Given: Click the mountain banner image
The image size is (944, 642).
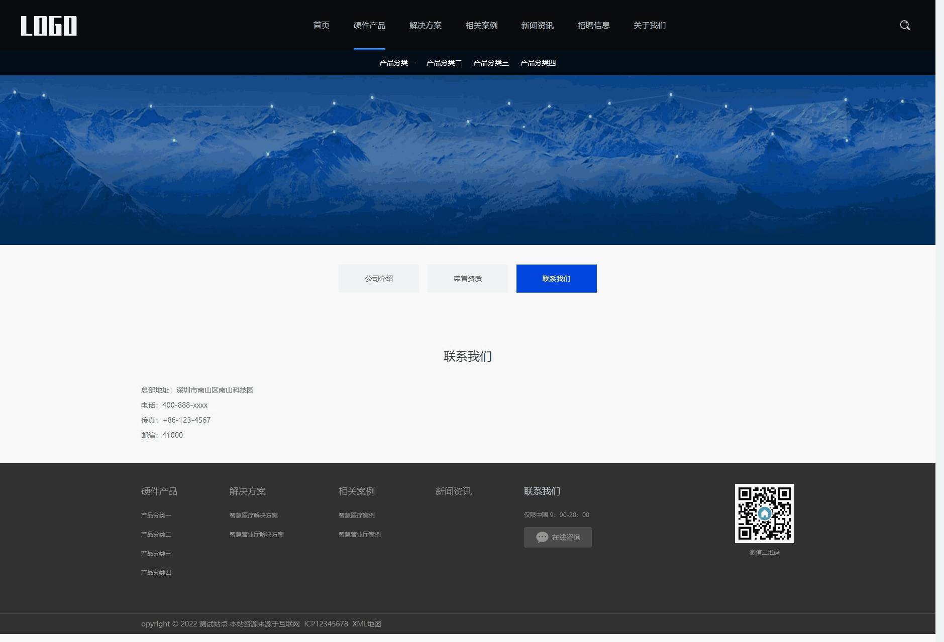Looking at the screenshot, I should 468,160.
